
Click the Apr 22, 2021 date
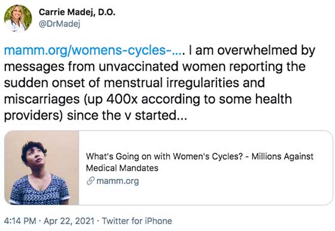tap(69, 221)
